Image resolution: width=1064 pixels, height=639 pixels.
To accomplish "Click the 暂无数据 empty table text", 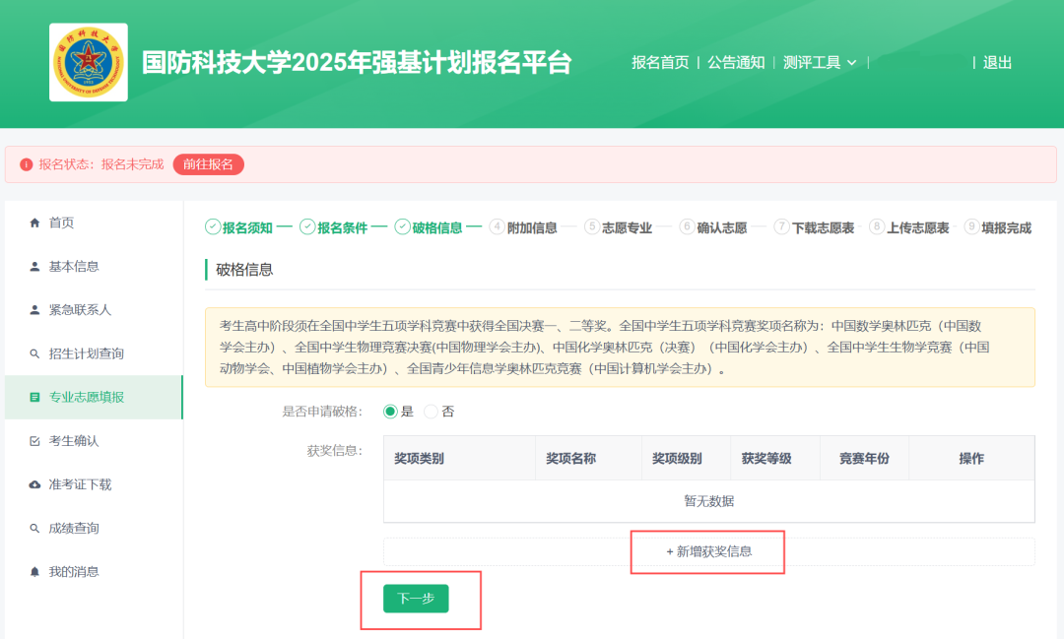I will point(709,501).
